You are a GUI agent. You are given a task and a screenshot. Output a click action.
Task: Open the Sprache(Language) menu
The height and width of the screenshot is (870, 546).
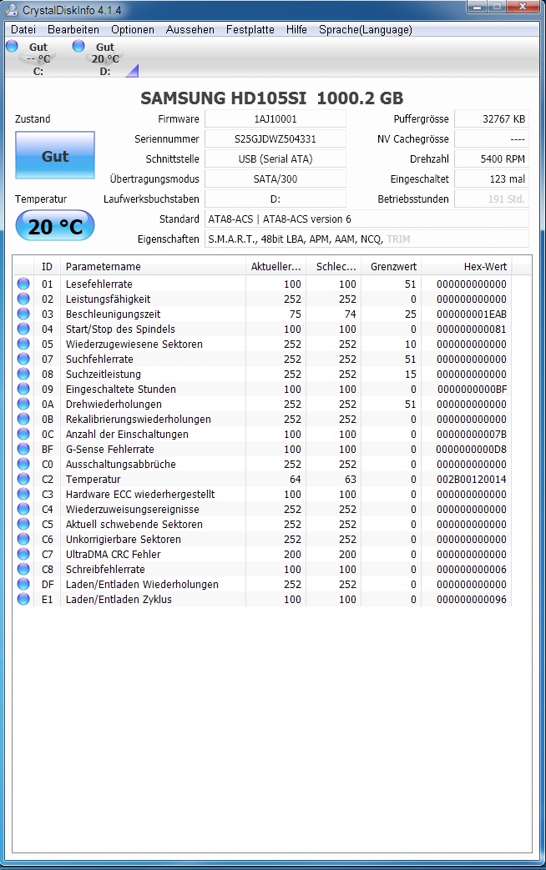click(366, 29)
